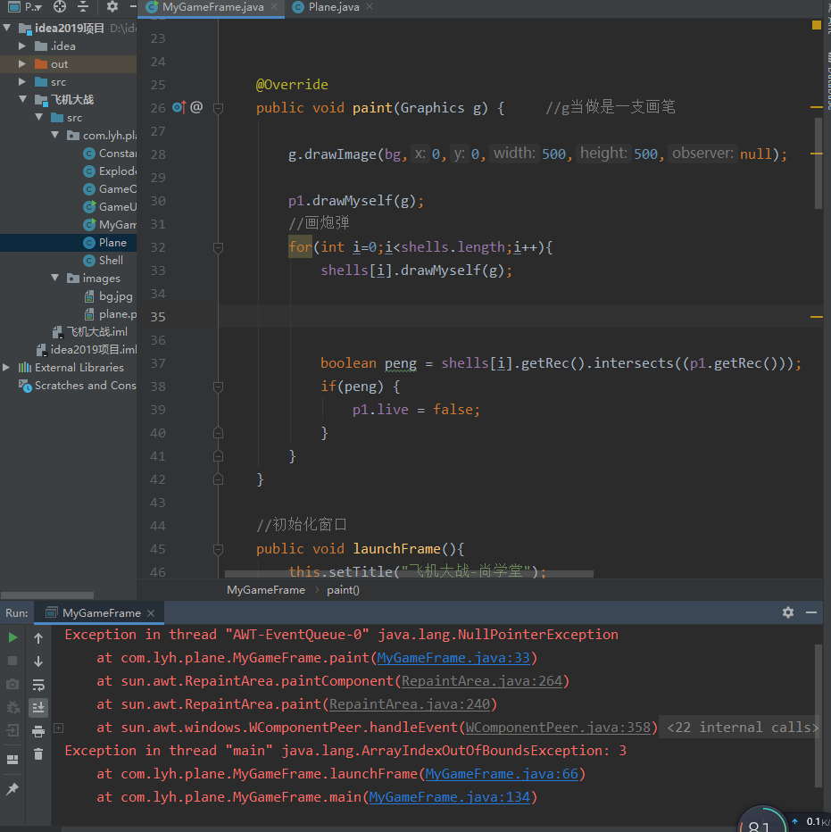Image resolution: width=831 pixels, height=832 pixels.
Task: Open Project panel settings gear
Action: (x=112, y=7)
